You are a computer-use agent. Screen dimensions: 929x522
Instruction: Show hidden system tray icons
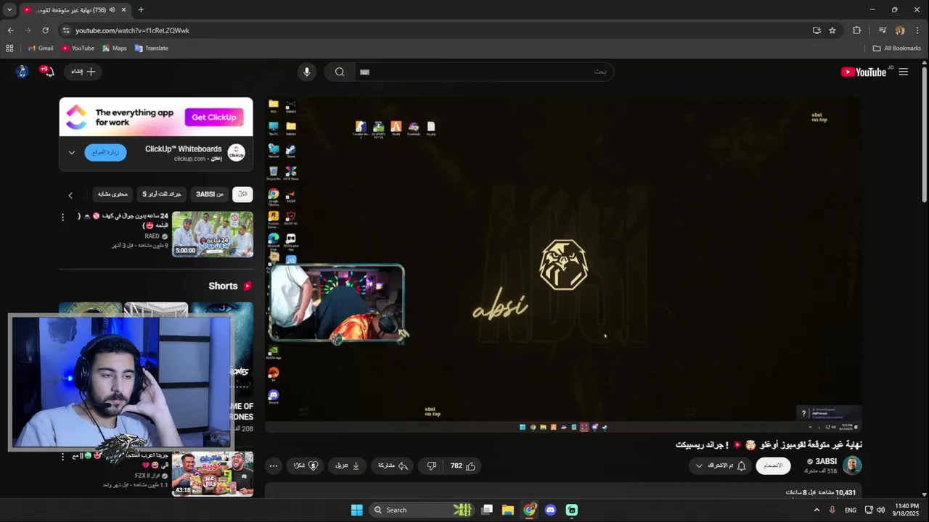click(817, 510)
